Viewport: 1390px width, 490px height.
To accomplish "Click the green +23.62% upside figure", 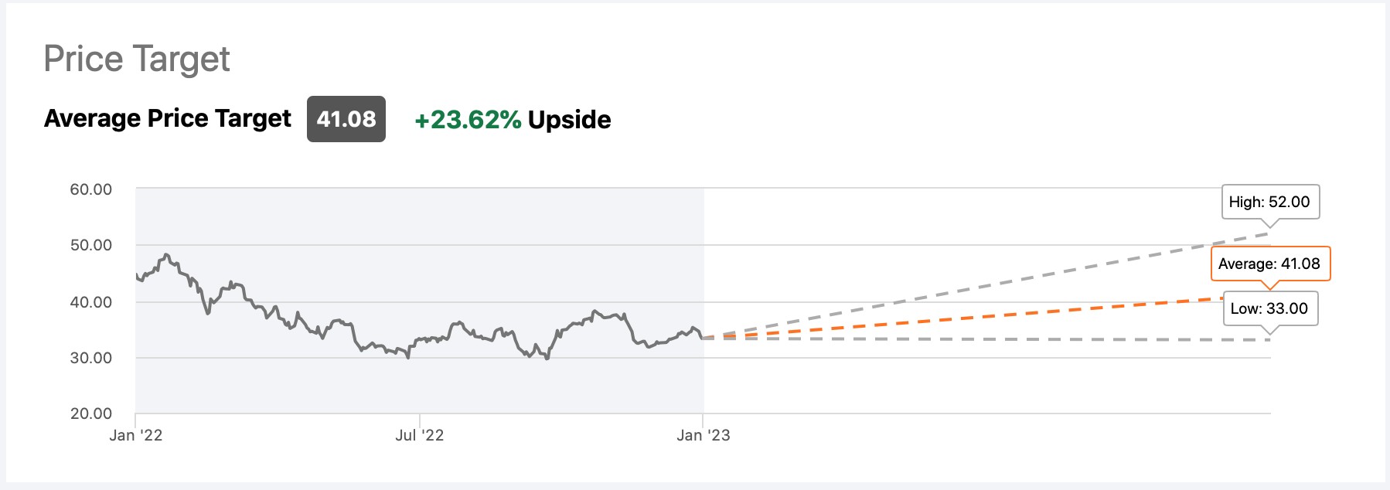I will [468, 120].
